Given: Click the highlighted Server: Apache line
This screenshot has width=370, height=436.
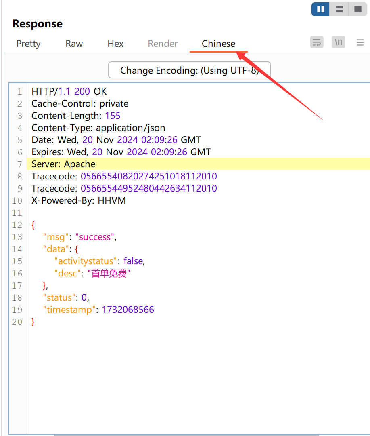Looking at the screenshot, I should tap(63, 164).
